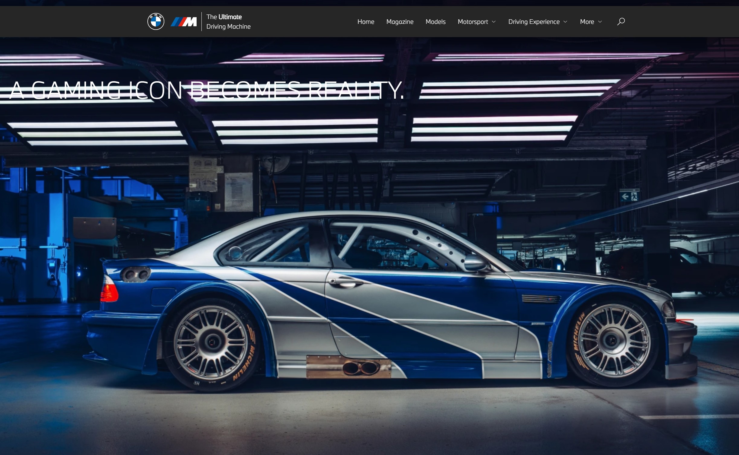Expand the Motorsport chevron arrow
This screenshot has height=455, width=739.
pos(494,22)
